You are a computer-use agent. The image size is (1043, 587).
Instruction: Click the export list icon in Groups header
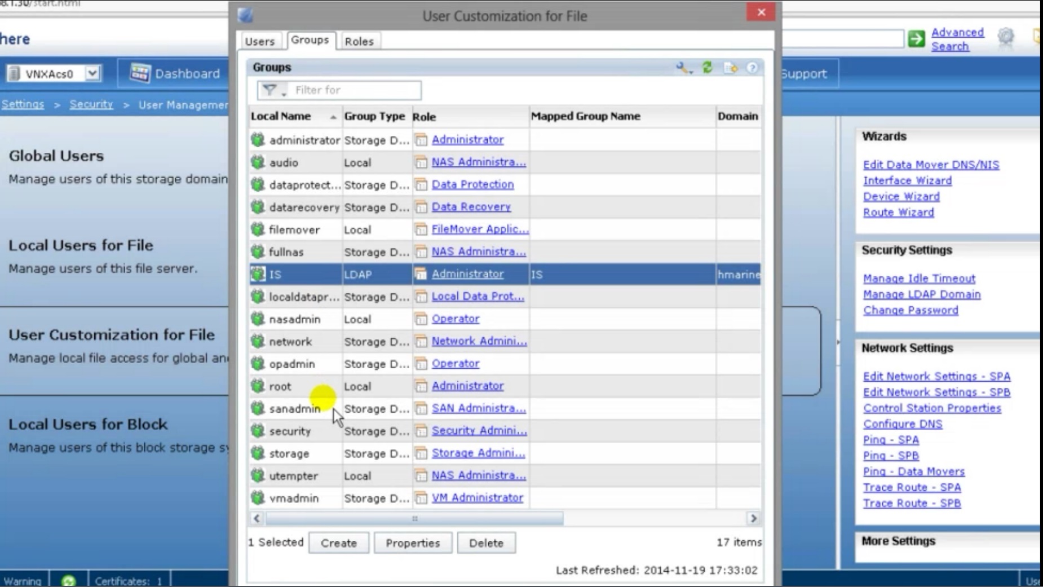tap(731, 68)
